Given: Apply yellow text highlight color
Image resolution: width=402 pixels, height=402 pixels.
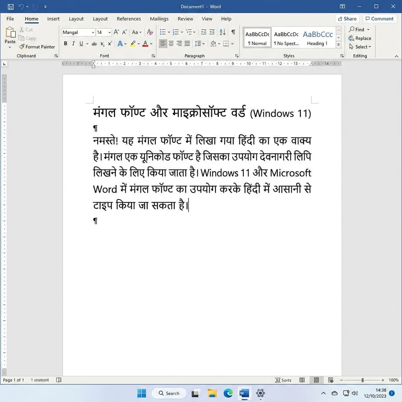Looking at the screenshot, I should tap(133, 44).
